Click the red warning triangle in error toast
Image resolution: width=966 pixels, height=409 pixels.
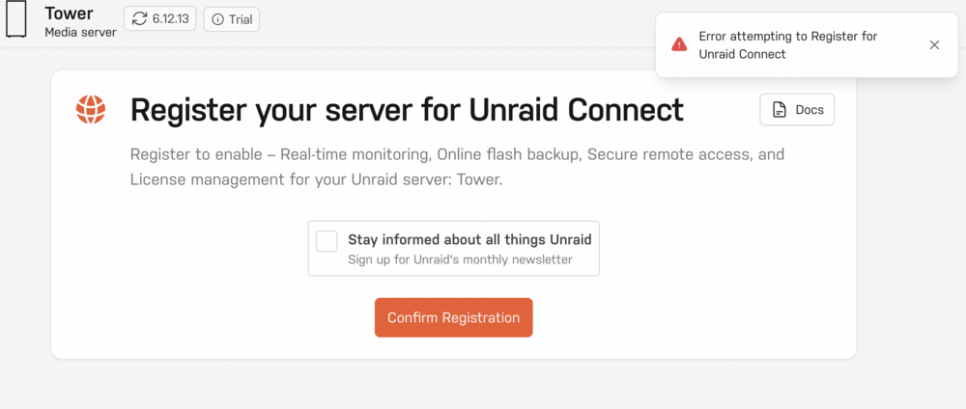(x=679, y=44)
